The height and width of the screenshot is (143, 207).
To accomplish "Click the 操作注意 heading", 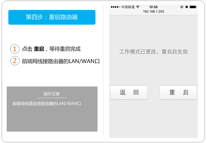I will pos(52,94).
